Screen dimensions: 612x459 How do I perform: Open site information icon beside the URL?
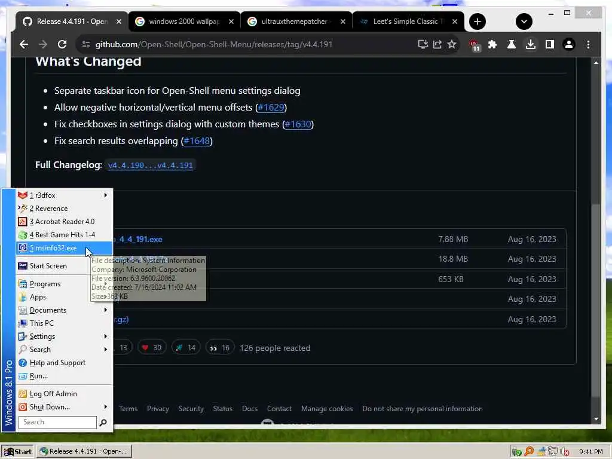click(86, 44)
